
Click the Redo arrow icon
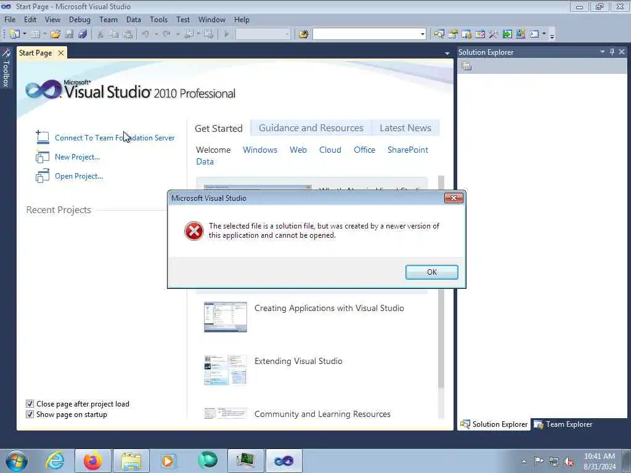tap(166, 34)
